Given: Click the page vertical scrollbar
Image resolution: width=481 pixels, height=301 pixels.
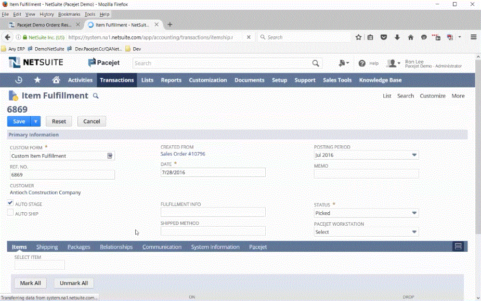Looking at the screenshot, I should pyautogui.click(x=478, y=147).
